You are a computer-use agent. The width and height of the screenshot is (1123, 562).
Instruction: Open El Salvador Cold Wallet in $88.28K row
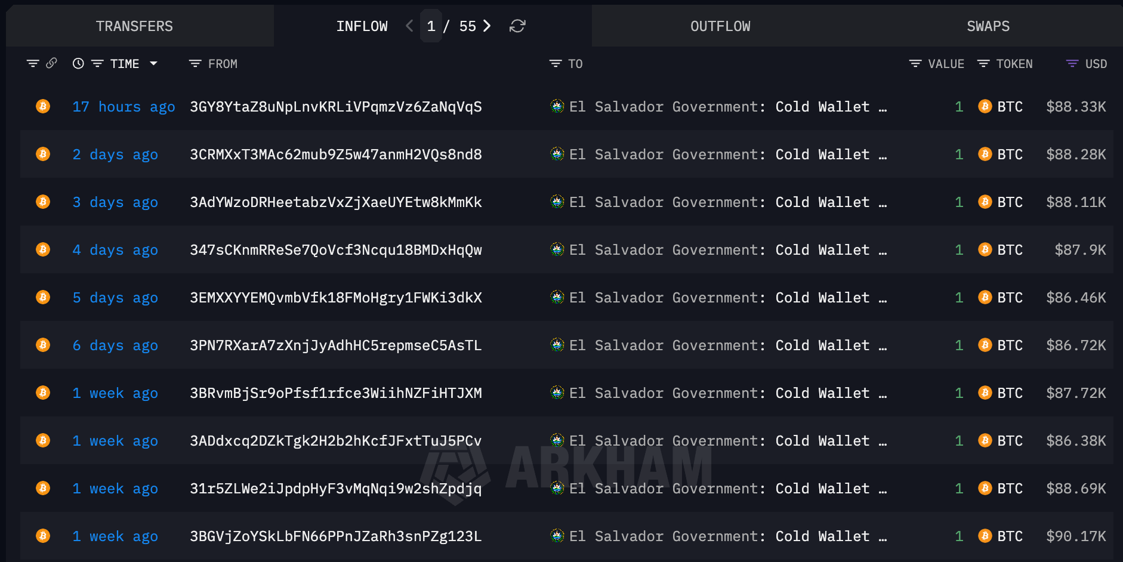tap(728, 155)
